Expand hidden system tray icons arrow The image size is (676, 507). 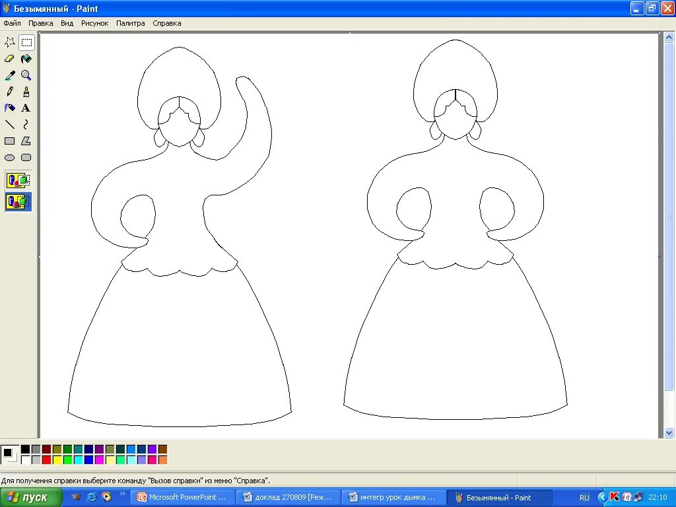tap(602, 498)
